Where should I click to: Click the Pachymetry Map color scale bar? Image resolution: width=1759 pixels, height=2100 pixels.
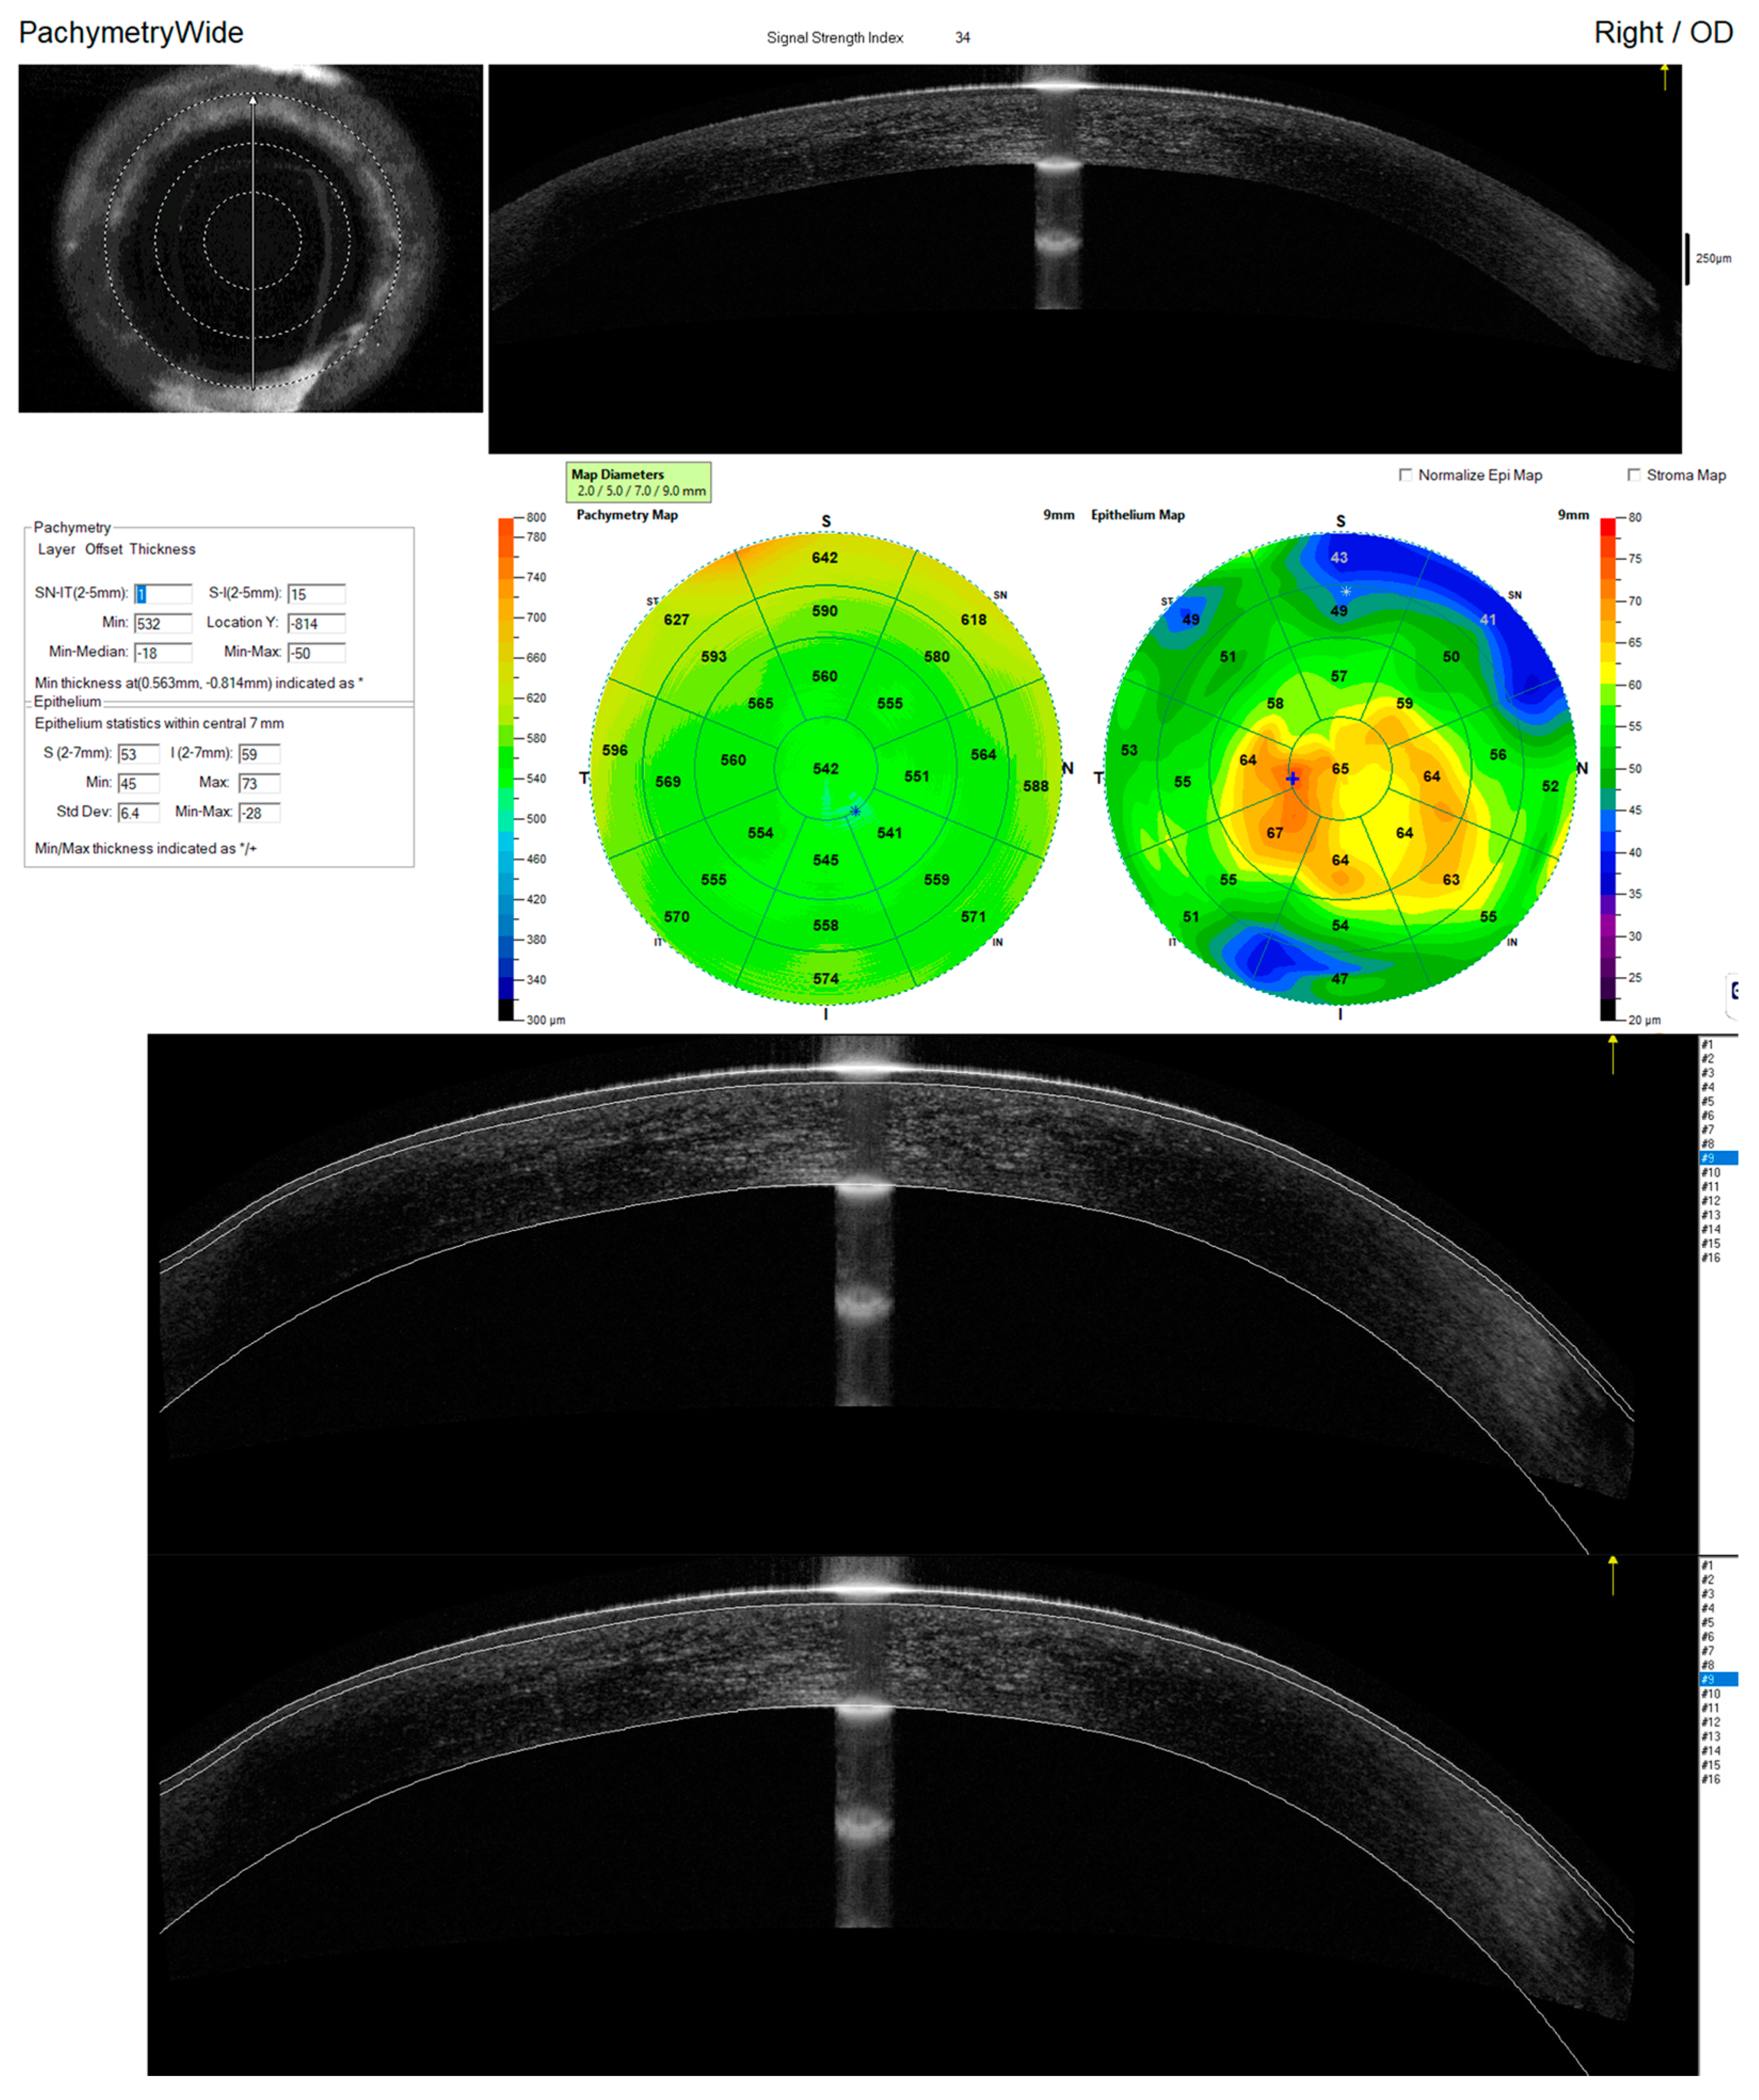506,768
